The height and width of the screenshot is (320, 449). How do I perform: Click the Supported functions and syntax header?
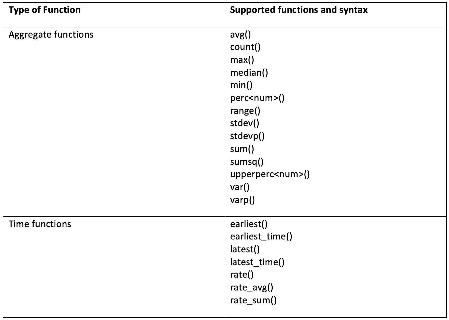tap(299, 10)
